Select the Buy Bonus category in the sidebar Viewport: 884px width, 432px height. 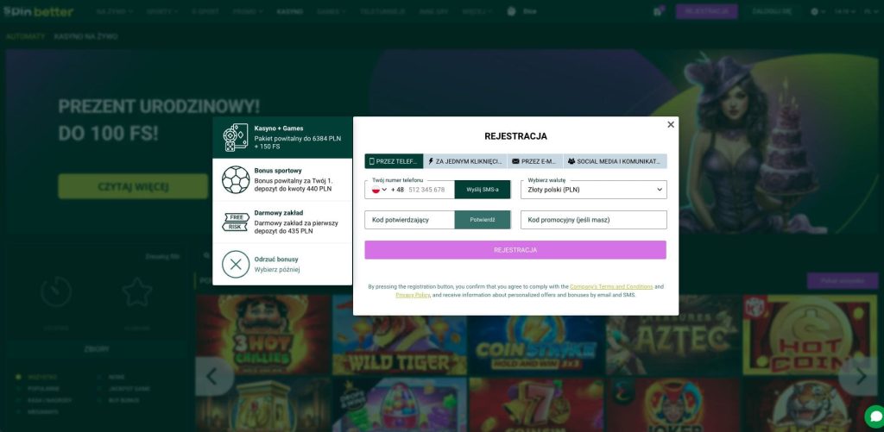coord(123,400)
